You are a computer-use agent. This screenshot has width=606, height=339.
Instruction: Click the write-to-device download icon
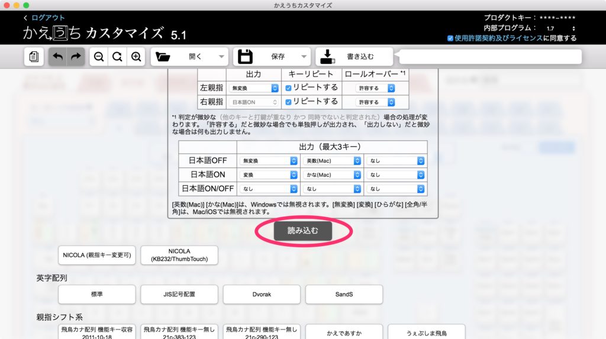[327, 57]
